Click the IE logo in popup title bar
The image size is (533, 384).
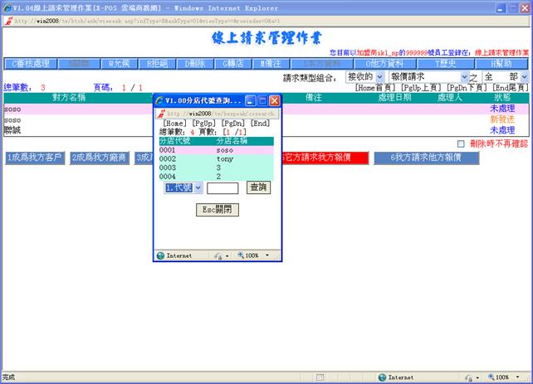pyautogui.click(x=160, y=100)
